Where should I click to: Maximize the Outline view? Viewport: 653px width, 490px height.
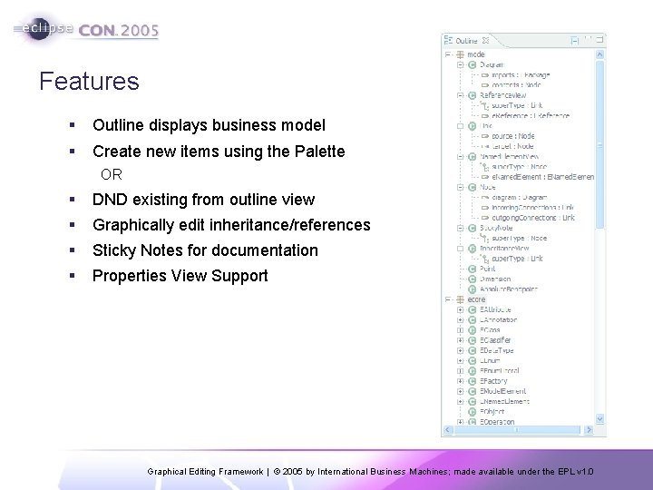click(x=600, y=40)
